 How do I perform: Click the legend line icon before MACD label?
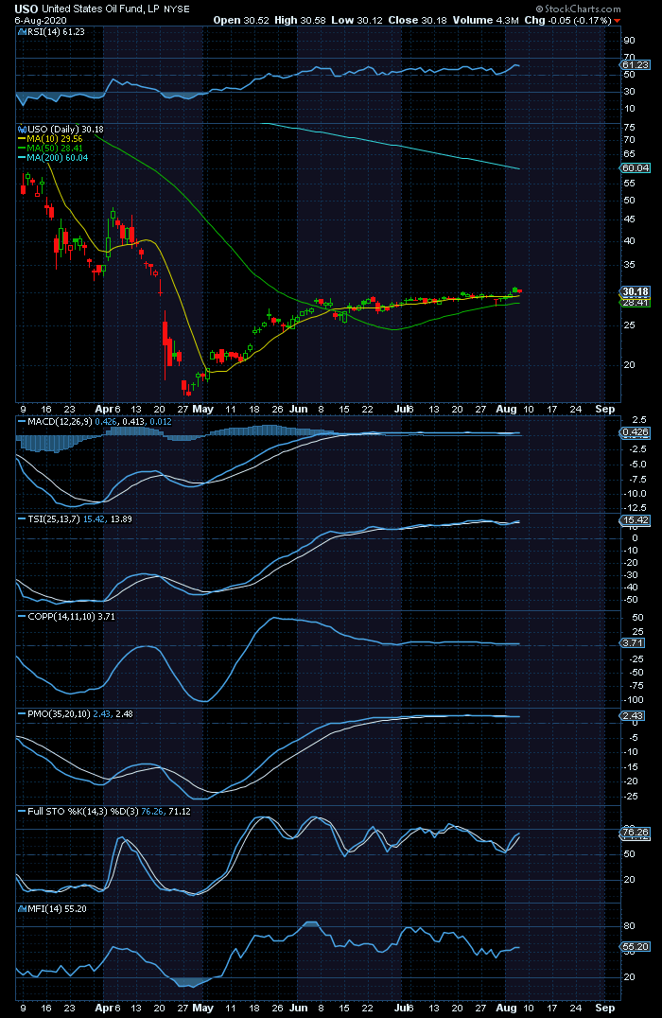[22, 422]
